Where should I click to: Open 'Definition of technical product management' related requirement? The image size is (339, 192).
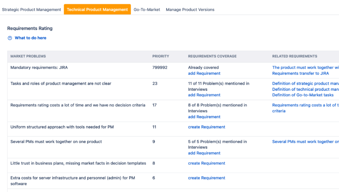pyautogui.click(x=305, y=90)
